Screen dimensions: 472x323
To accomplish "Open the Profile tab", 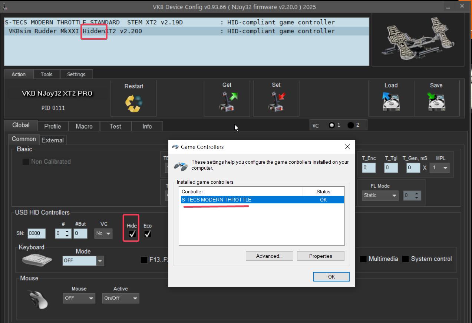I will tap(53, 126).
